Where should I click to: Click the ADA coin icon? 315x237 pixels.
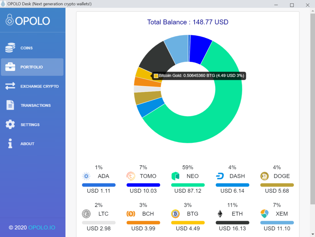tap(86, 176)
